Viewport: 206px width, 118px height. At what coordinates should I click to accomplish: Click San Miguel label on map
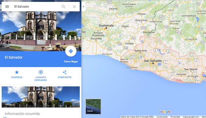coord(191,69)
